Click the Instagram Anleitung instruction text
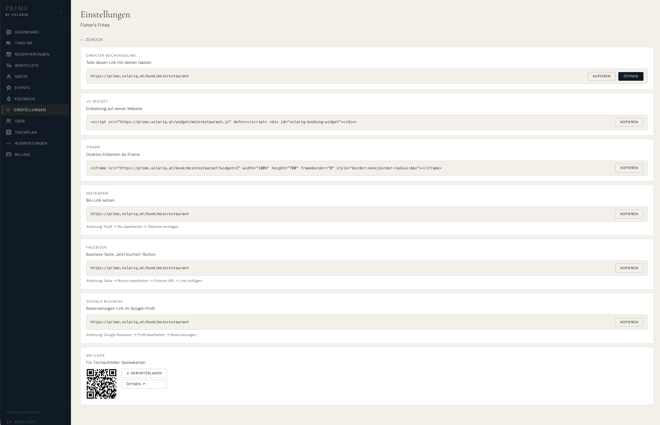The width and height of the screenshot is (660, 425). pyautogui.click(x=133, y=227)
